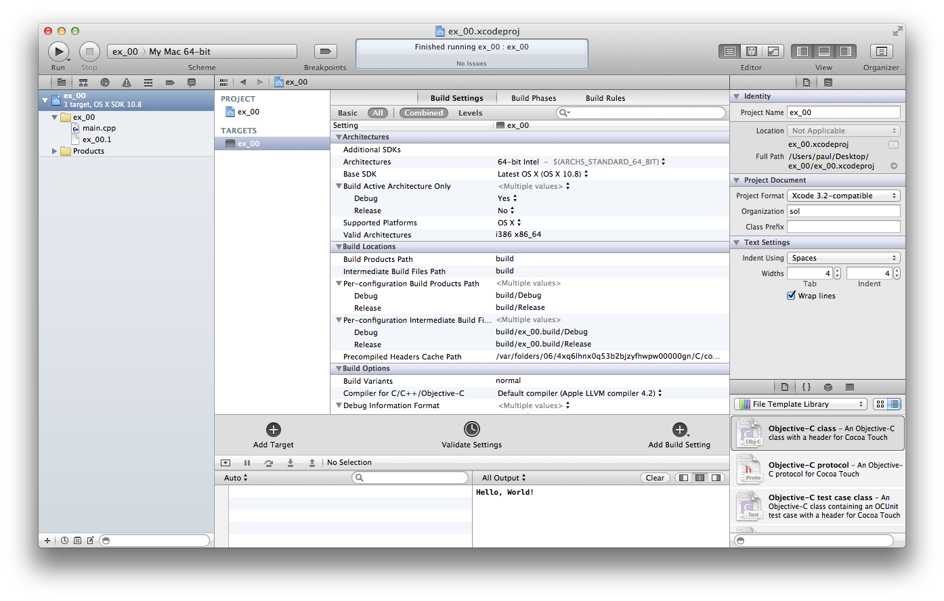Show the Breakpoint navigator

pos(170,83)
